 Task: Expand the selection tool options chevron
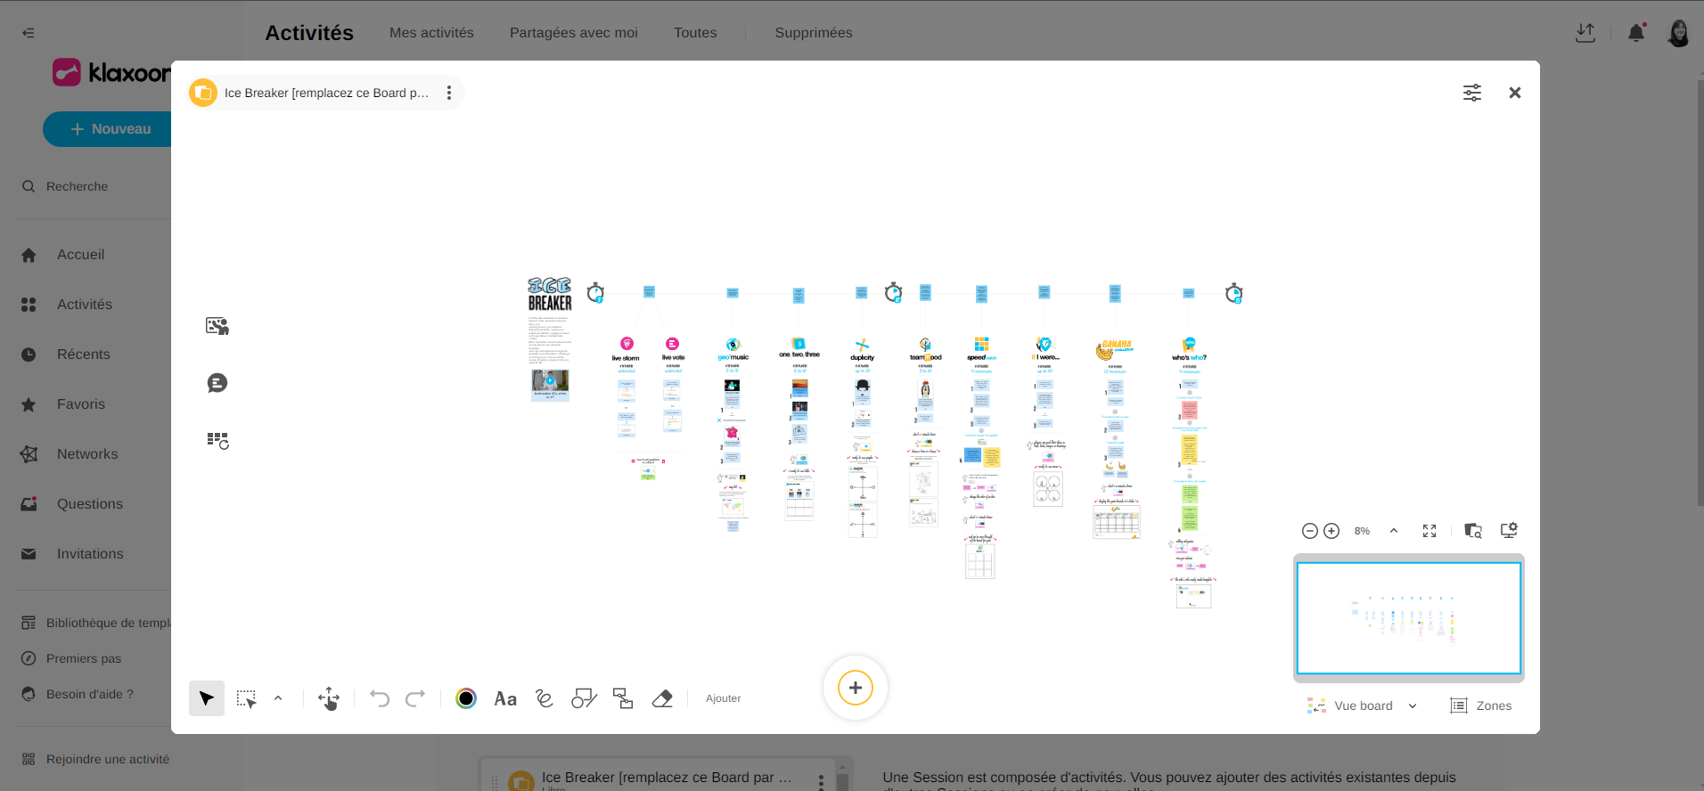coord(278,698)
